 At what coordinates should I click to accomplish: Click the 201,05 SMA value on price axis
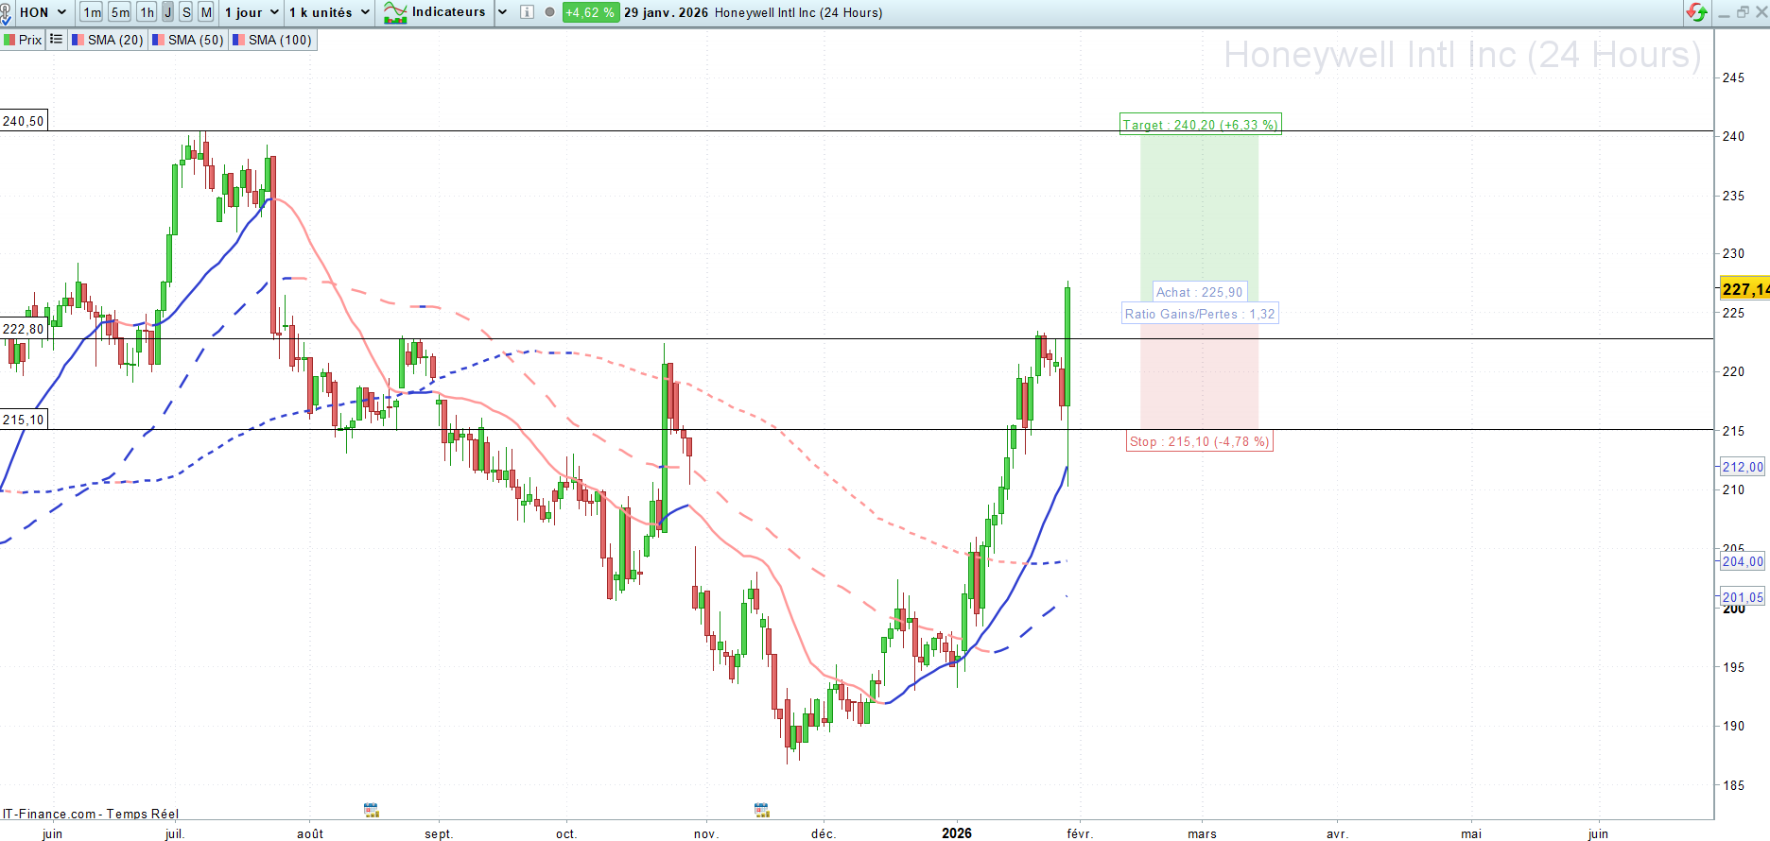[1743, 597]
